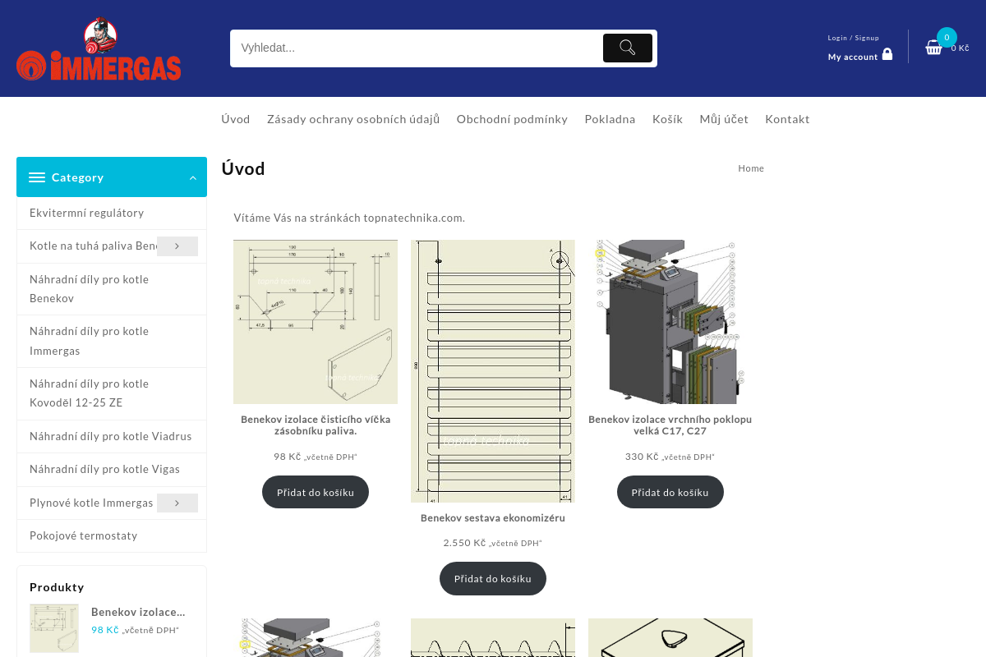Open Košík in navigation menu
Screen dimensions: 986x657
pyautogui.click(x=668, y=119)
